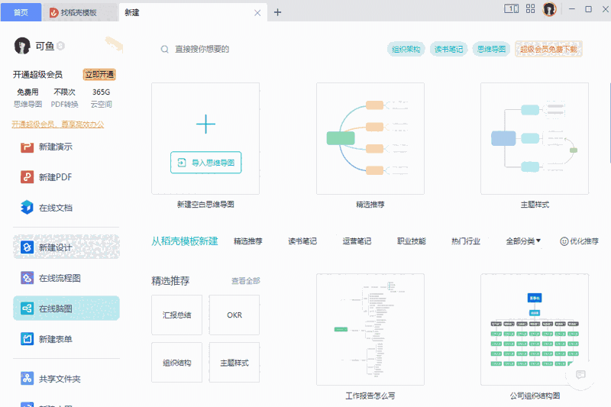The image size is (611, 407).
Task: Select the 读书笔记 template category tab
Action: pyautogui.click(x=302, y=241)
